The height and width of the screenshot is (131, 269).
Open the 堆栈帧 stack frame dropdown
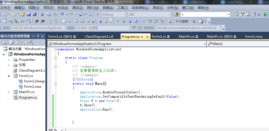[x=219, y=28]
